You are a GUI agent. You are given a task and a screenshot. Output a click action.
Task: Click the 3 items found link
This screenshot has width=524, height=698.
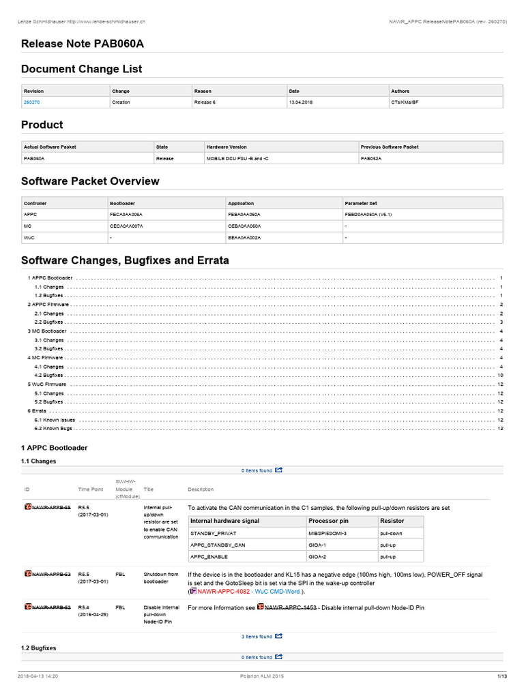(257, 637)
